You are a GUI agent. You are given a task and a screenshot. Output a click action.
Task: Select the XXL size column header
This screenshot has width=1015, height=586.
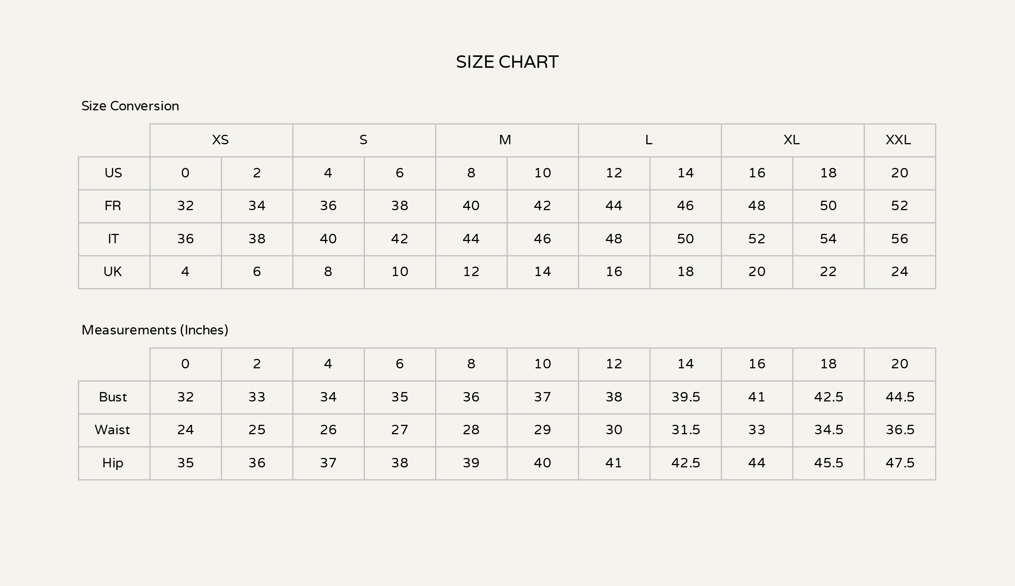click(x=898, y=140)
